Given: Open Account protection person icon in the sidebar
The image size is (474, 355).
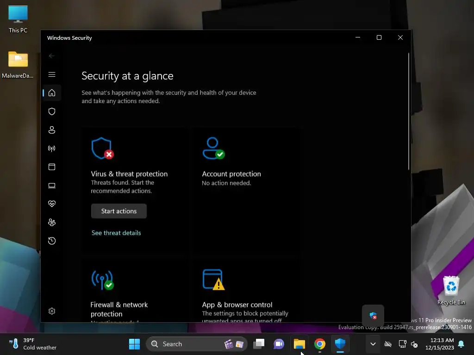Looking at the screenshot, I should pyautogui.click(x=52, y=130).
